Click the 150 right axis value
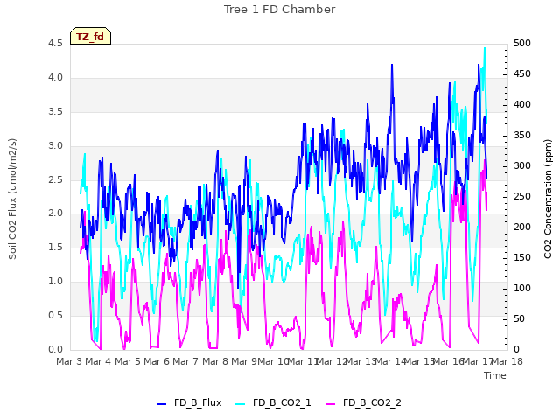 [x=522, y=258]
